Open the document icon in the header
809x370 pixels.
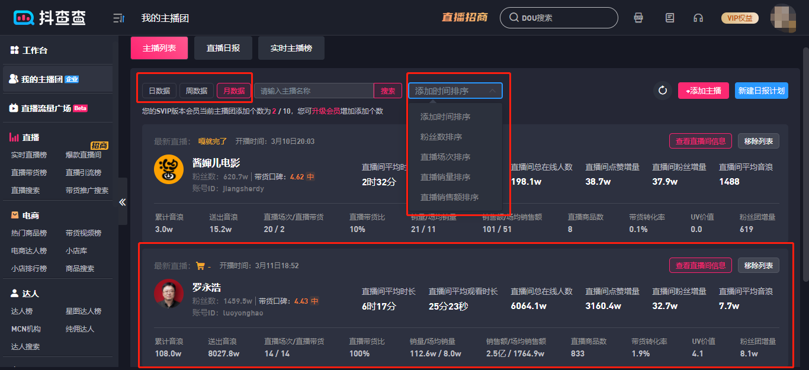click(670, 18)
